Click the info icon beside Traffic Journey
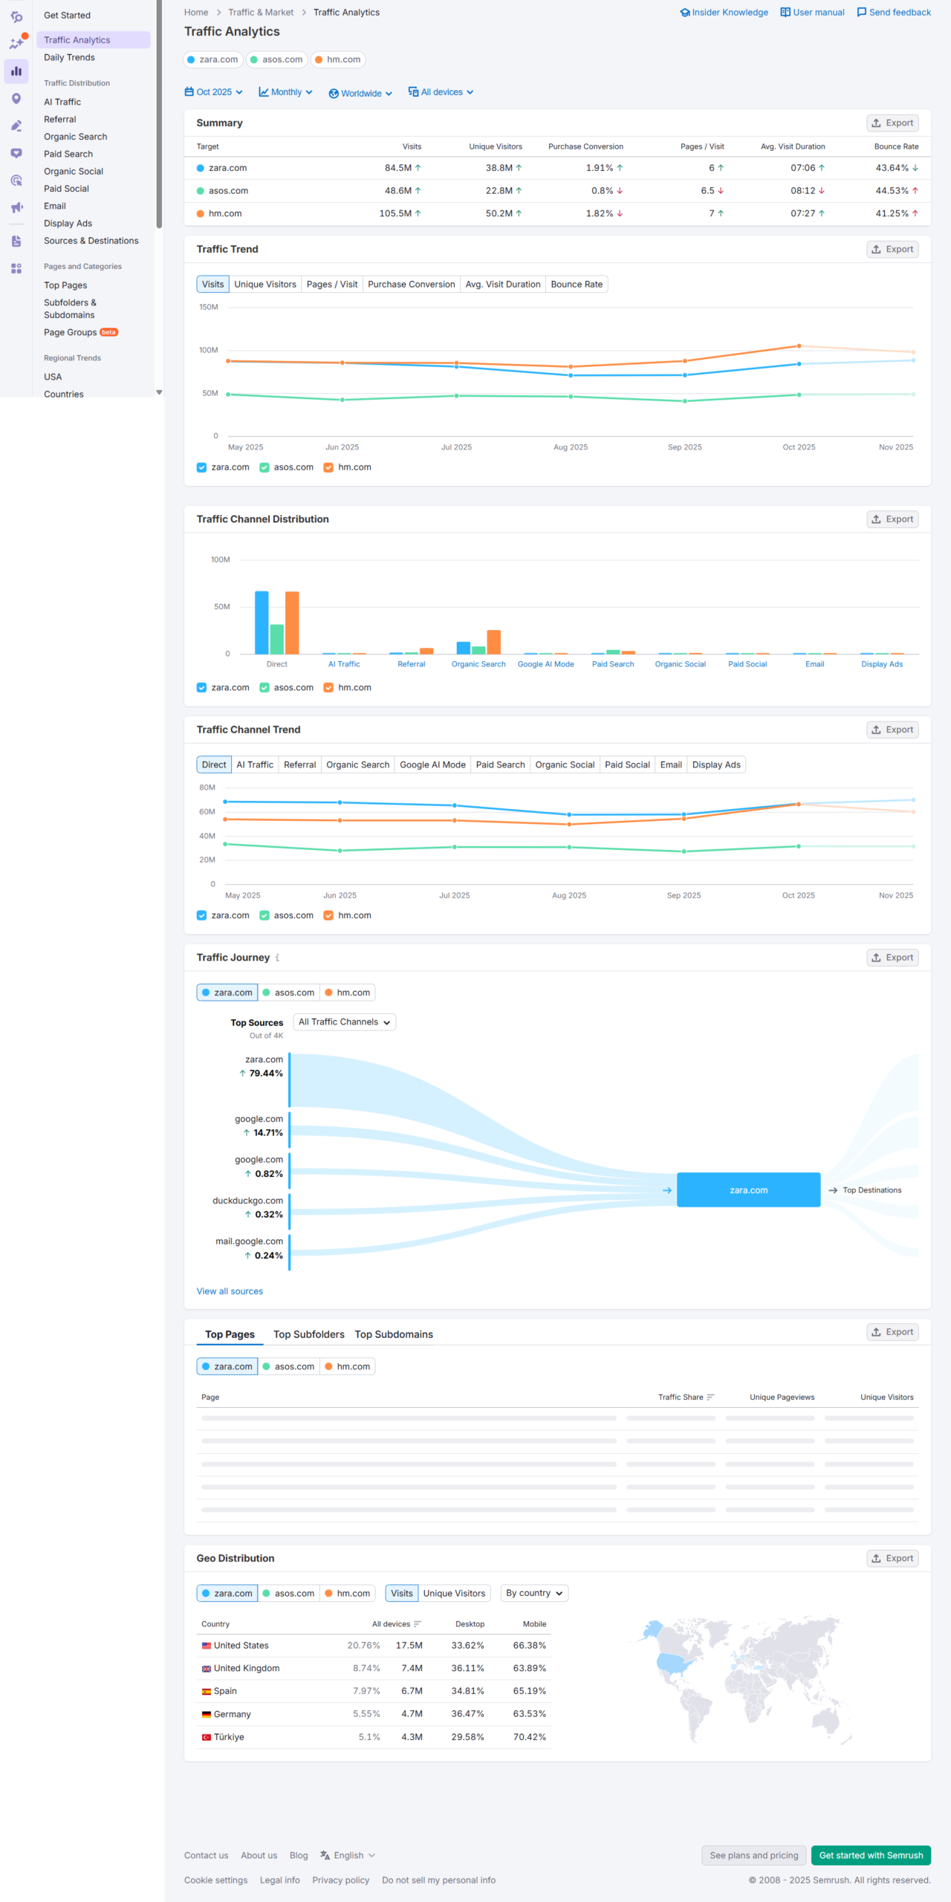 tap(277, 958)
